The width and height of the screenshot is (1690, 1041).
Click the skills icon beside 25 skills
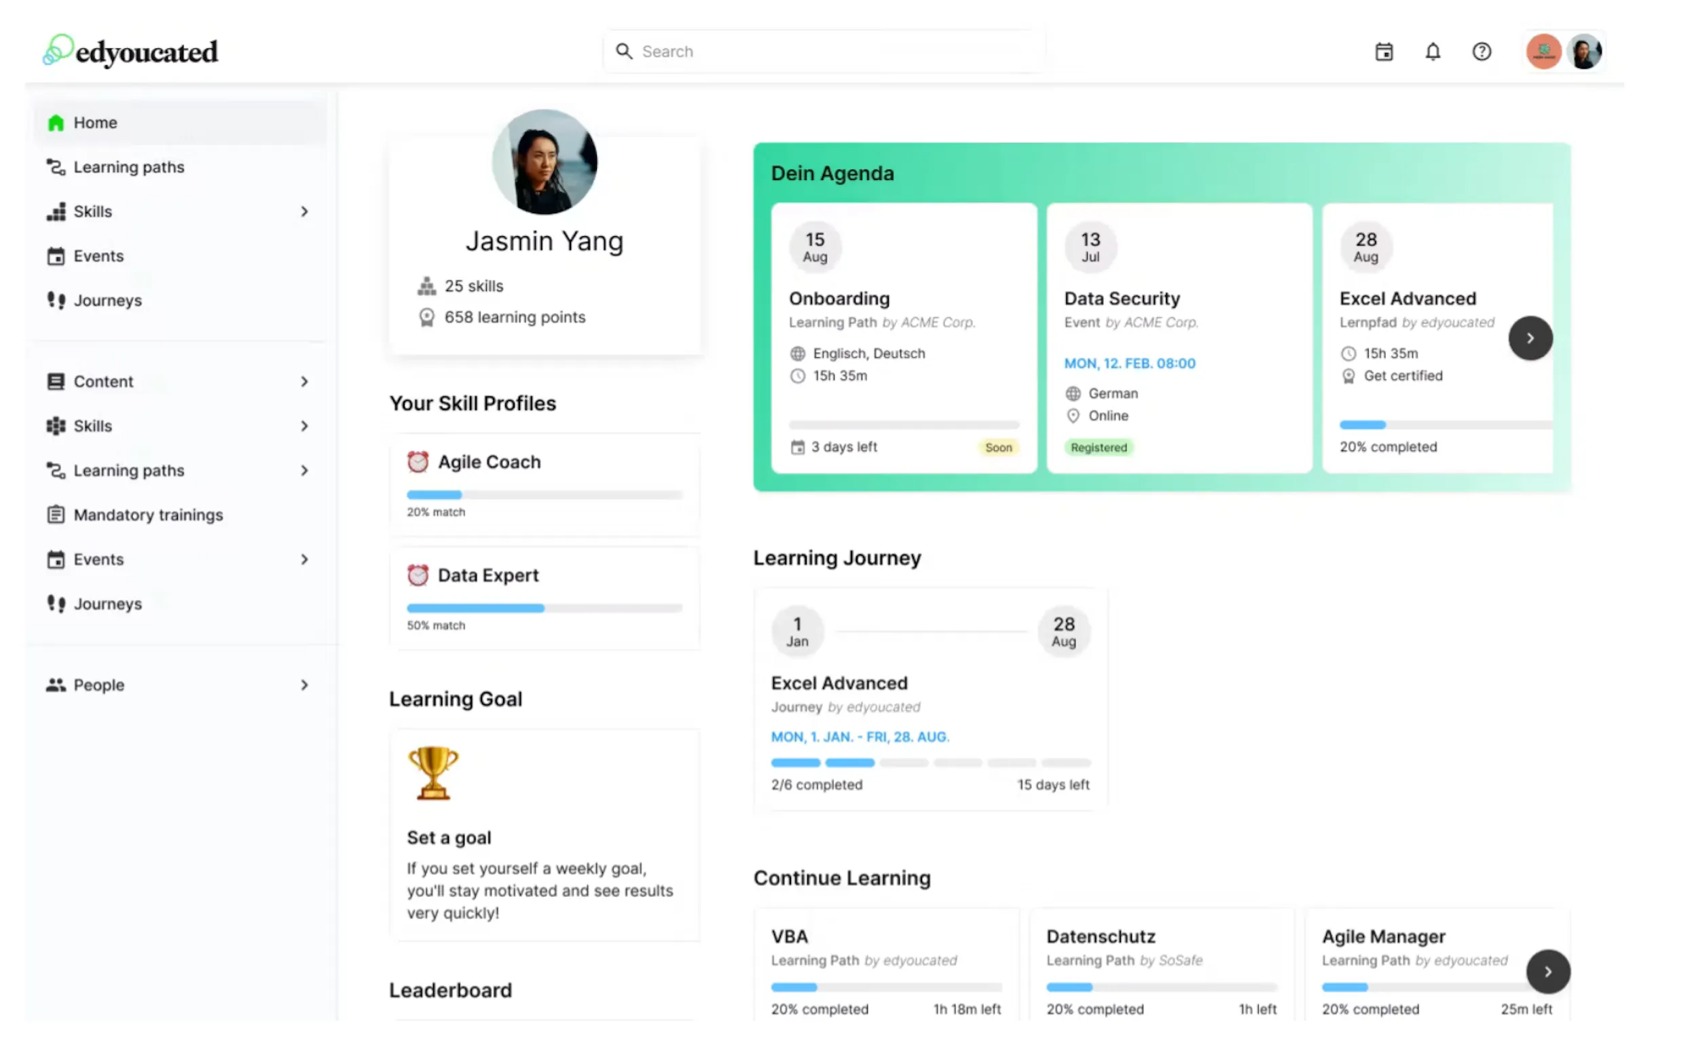point(427,286)
